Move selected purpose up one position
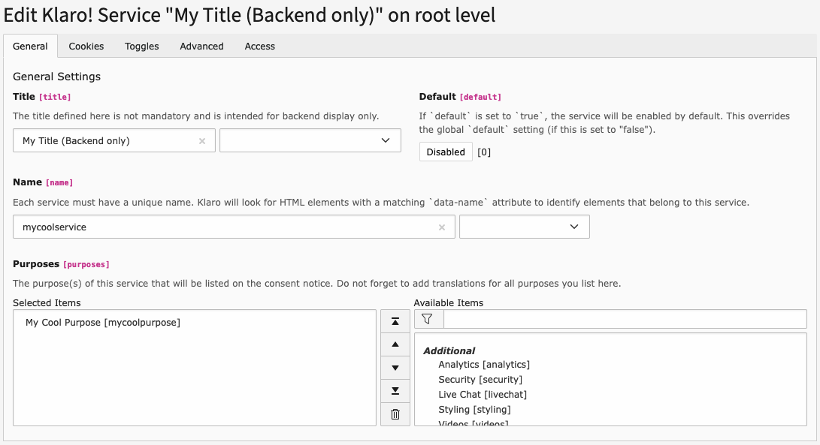The width and height of the screenshot is (820, 445). (x=395, y=344)
